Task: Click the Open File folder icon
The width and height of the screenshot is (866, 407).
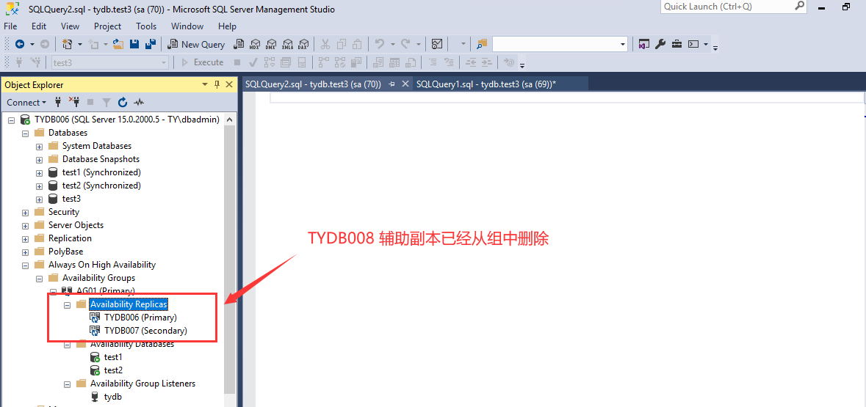Action: pyautogui.click(x=118, y=44)
